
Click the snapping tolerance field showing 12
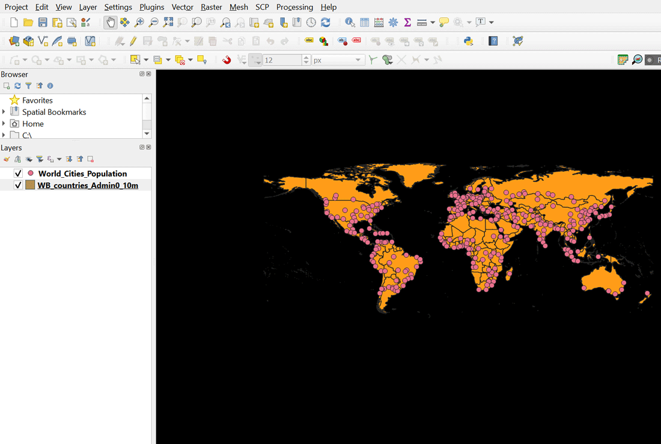pos(282,60)
